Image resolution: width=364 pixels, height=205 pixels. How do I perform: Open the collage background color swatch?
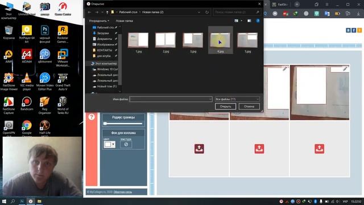(x=109, y=144)
